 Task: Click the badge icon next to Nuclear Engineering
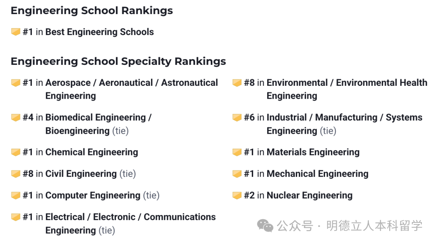click(x=237, y=195)
